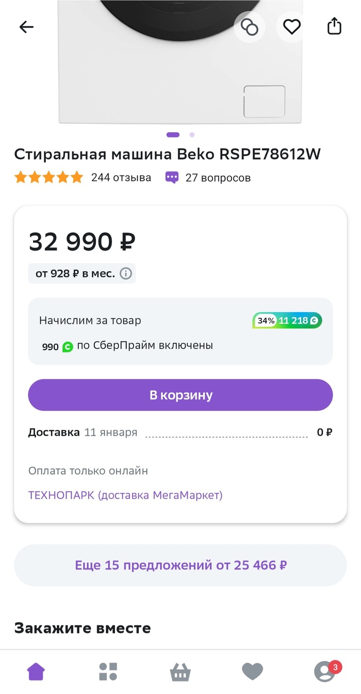361x694 pixels.
Task: Open the cart basket tab
Action: (180, 672)
